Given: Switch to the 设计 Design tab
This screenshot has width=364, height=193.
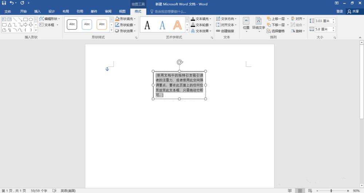Looking at the screenshot, I should (52, 11).
